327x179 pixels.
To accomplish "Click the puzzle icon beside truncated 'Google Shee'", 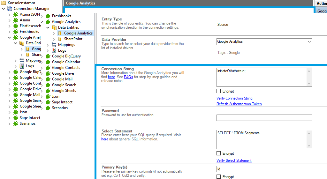I will click(x=16, y=106).
